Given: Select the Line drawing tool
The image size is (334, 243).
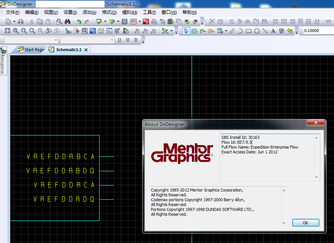Looking at the screenshot, I should pos(265,31).
